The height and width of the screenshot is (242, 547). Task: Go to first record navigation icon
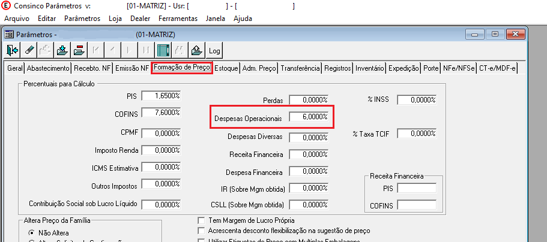point(96,50)
